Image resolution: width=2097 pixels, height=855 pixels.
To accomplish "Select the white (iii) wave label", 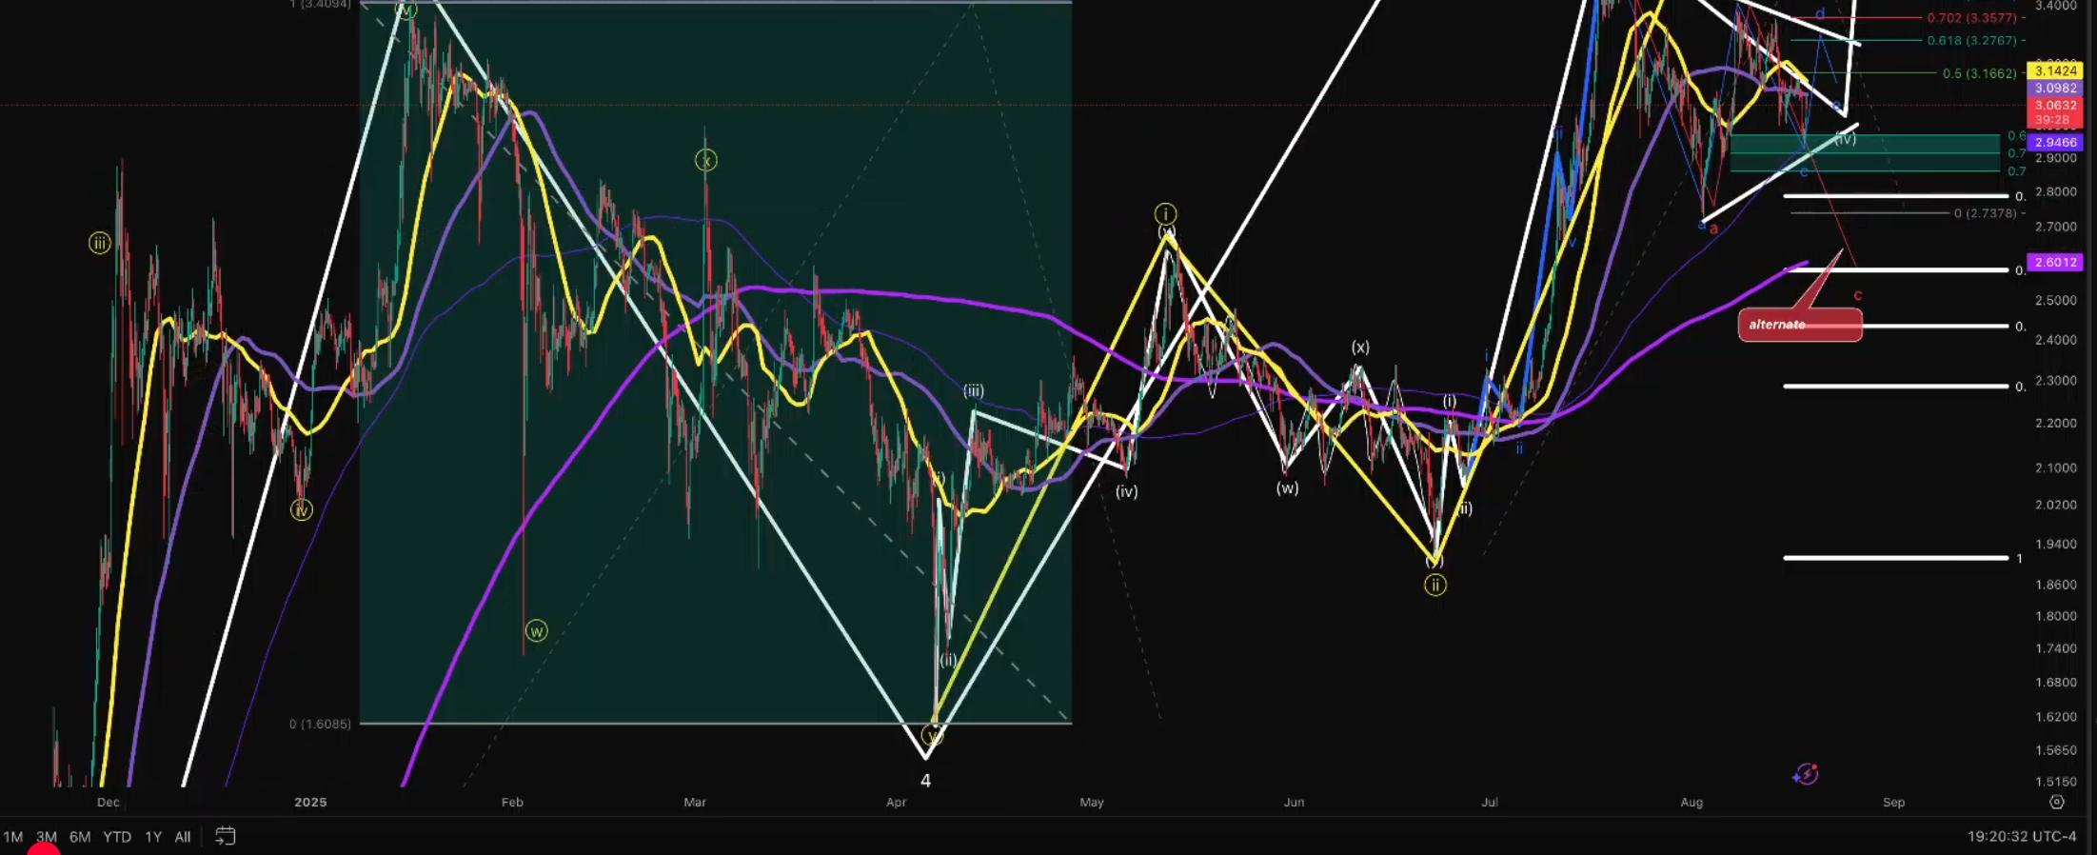I will (973, 390).
